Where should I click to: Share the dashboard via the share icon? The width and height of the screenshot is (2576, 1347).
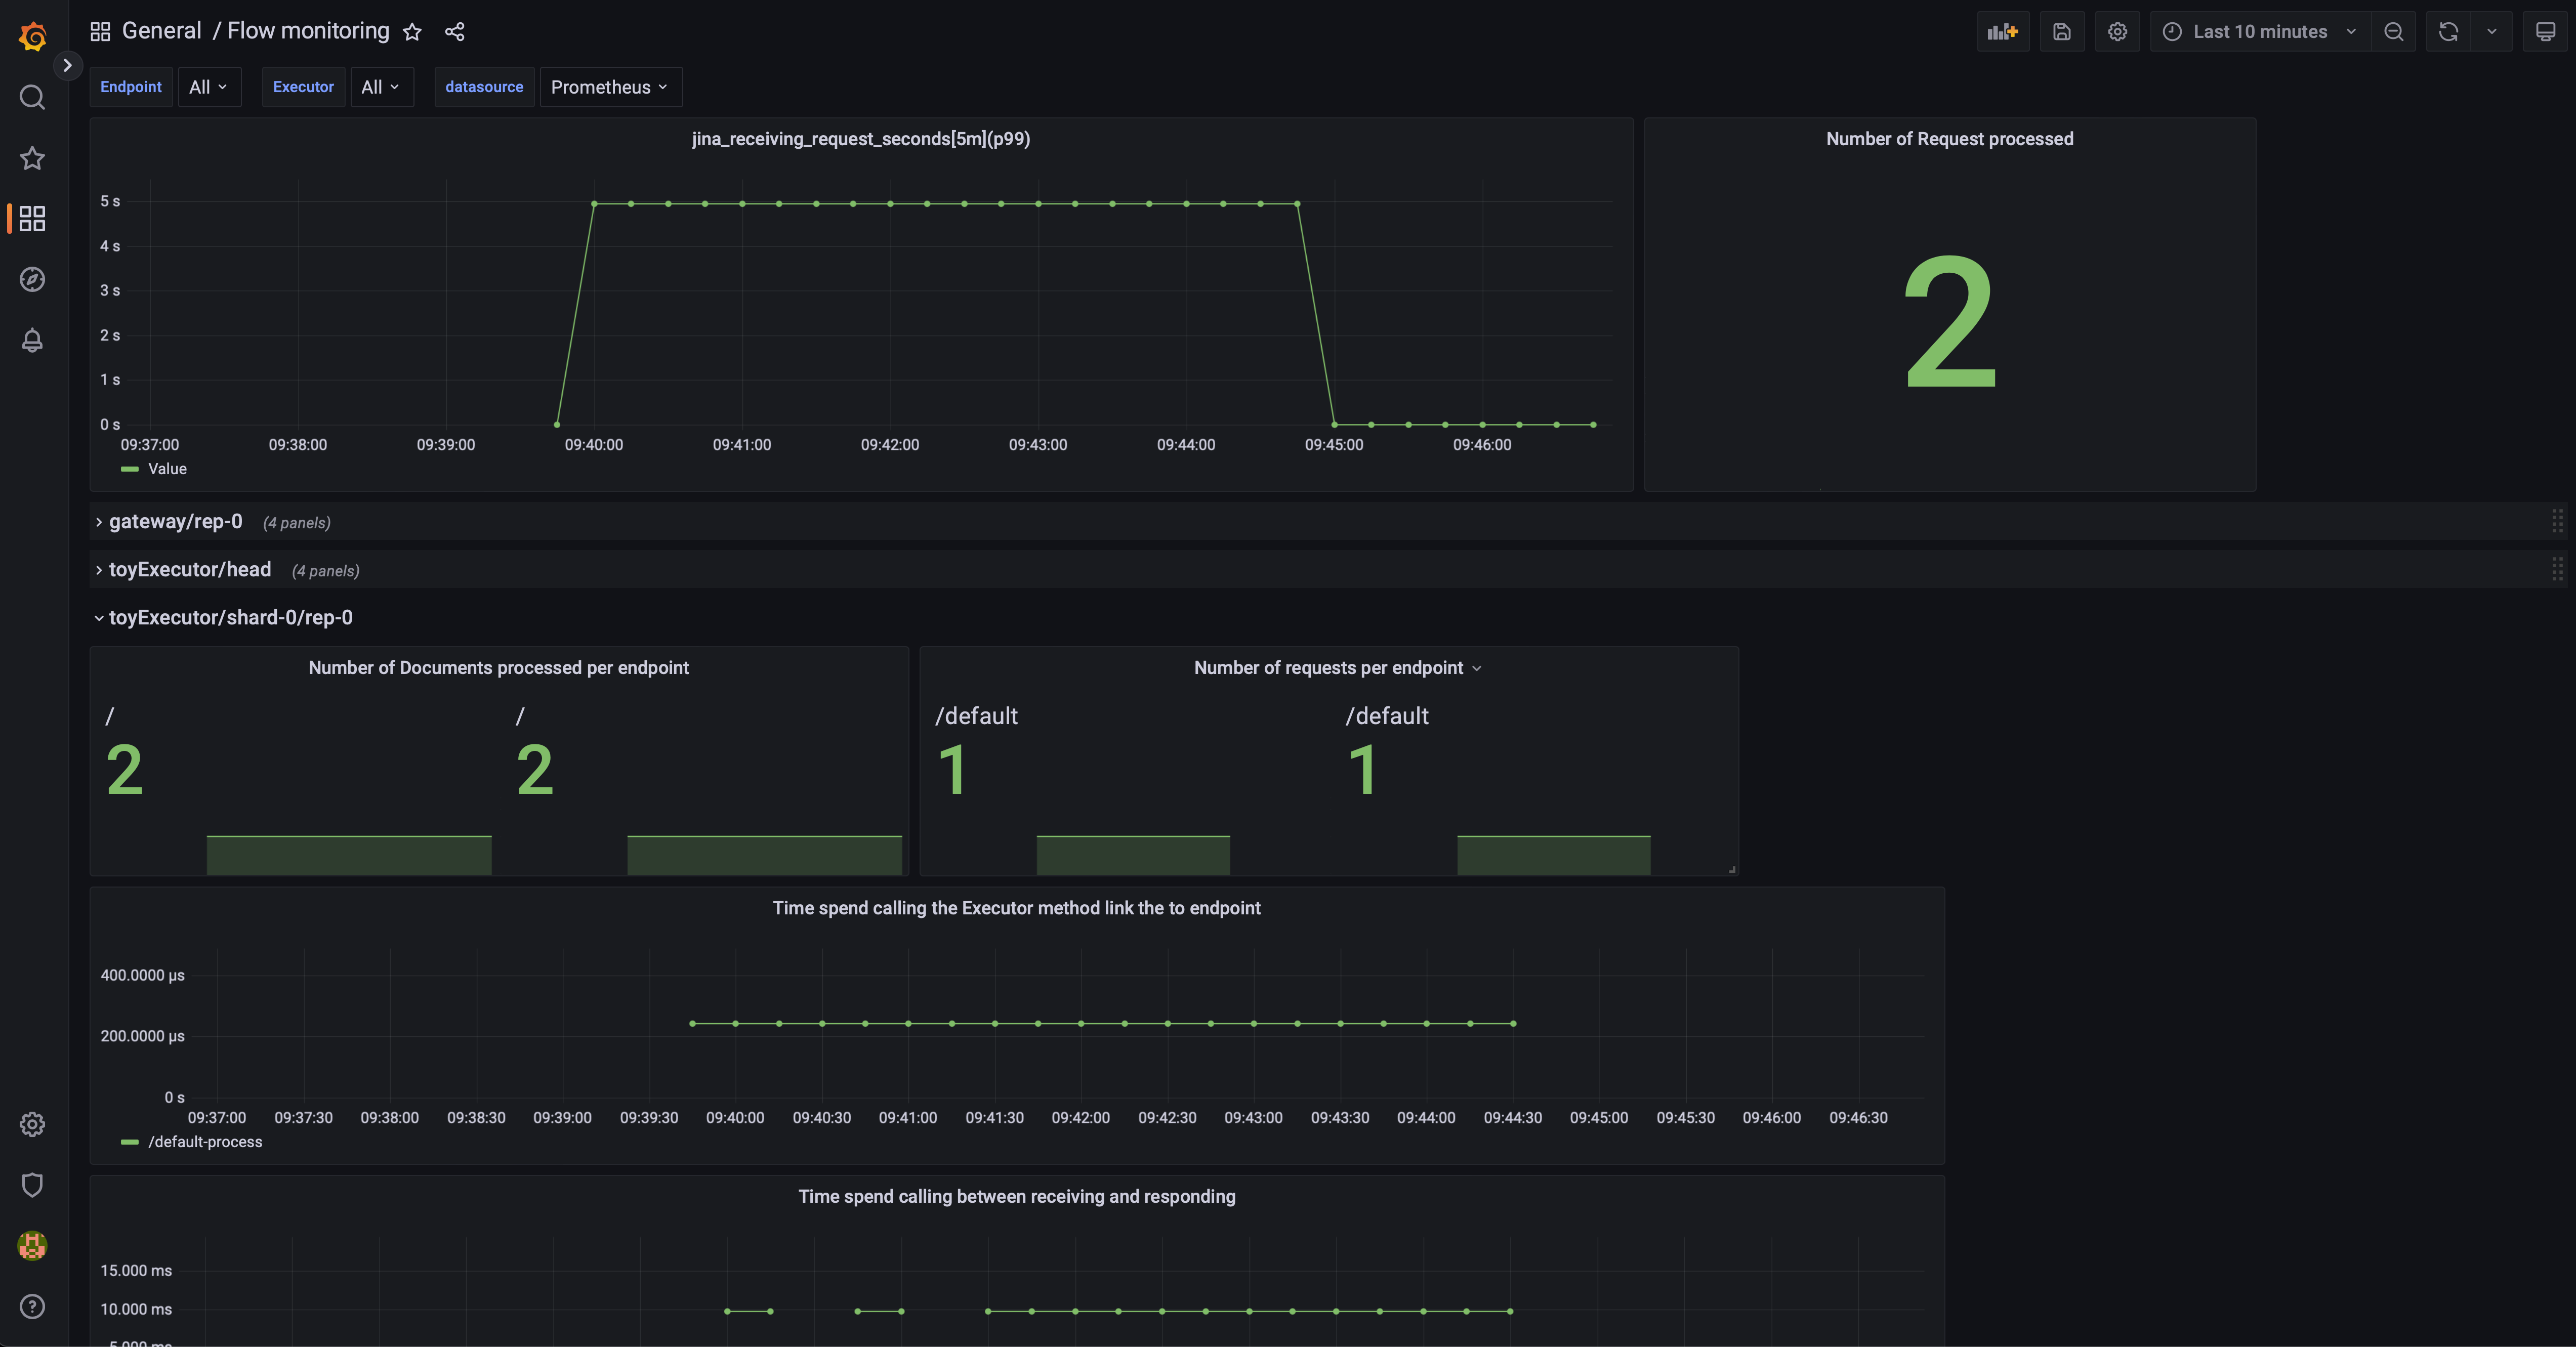tap(455, 32)
